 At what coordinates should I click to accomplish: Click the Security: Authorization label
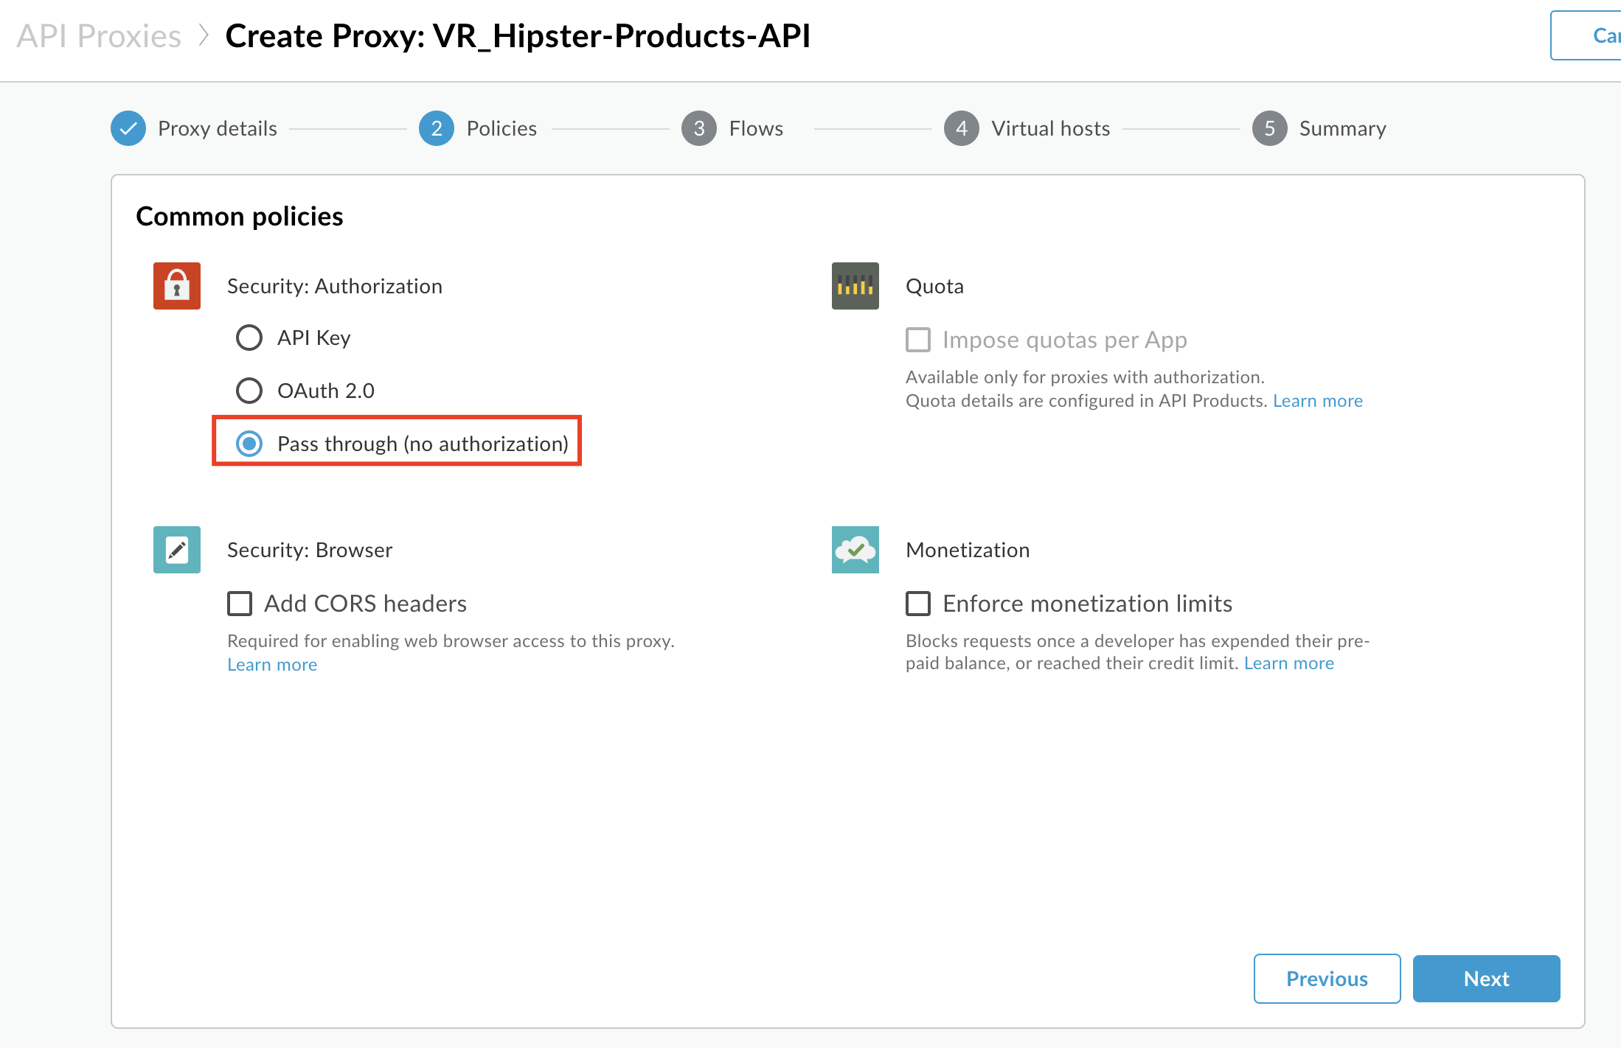coord(335,286)
